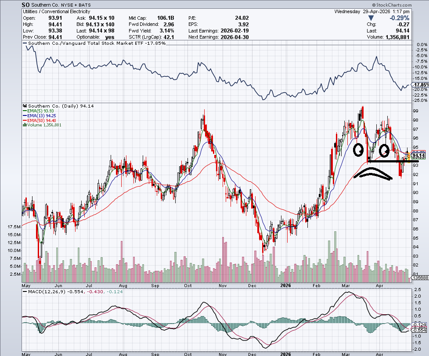Click the -0.554 MACD value tag on the right axis
This screenshot has height=356, width=429.
point(419,330)
